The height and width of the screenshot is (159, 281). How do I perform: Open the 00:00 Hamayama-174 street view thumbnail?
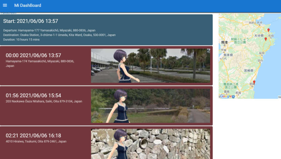pos(150,66)
